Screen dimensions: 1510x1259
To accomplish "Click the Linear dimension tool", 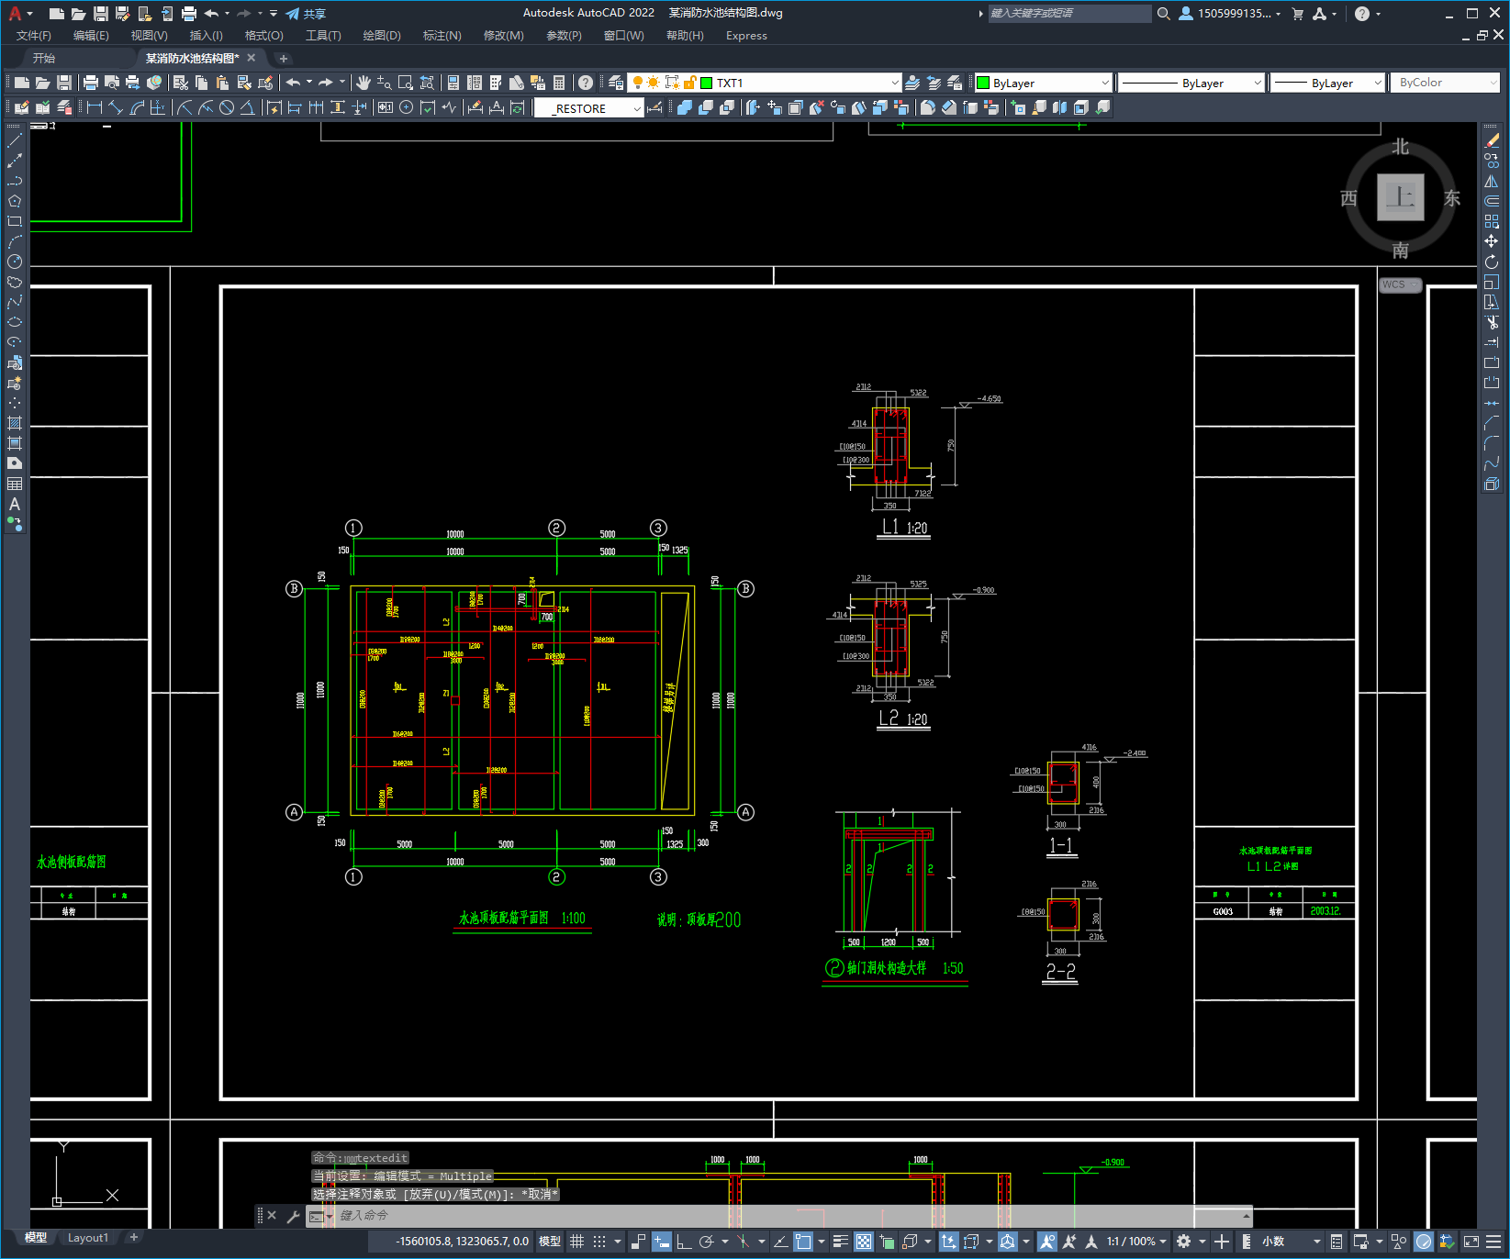I will [x=95, y=107].
